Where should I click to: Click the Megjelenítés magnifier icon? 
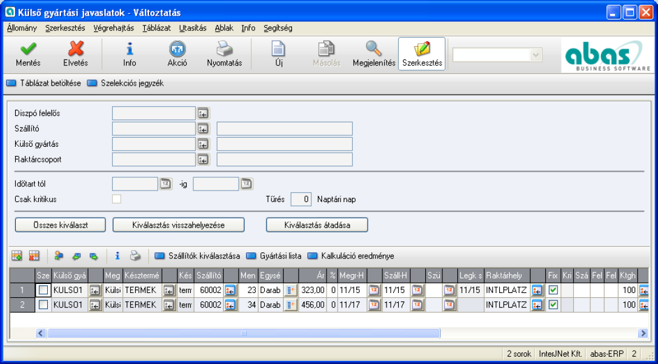pos(374,49)
